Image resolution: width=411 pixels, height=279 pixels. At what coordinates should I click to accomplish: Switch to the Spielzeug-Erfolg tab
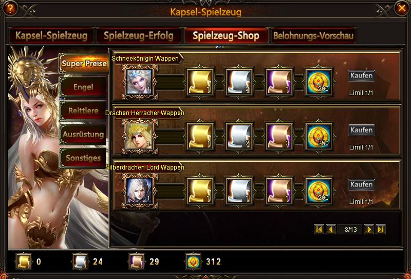point(139,35)
